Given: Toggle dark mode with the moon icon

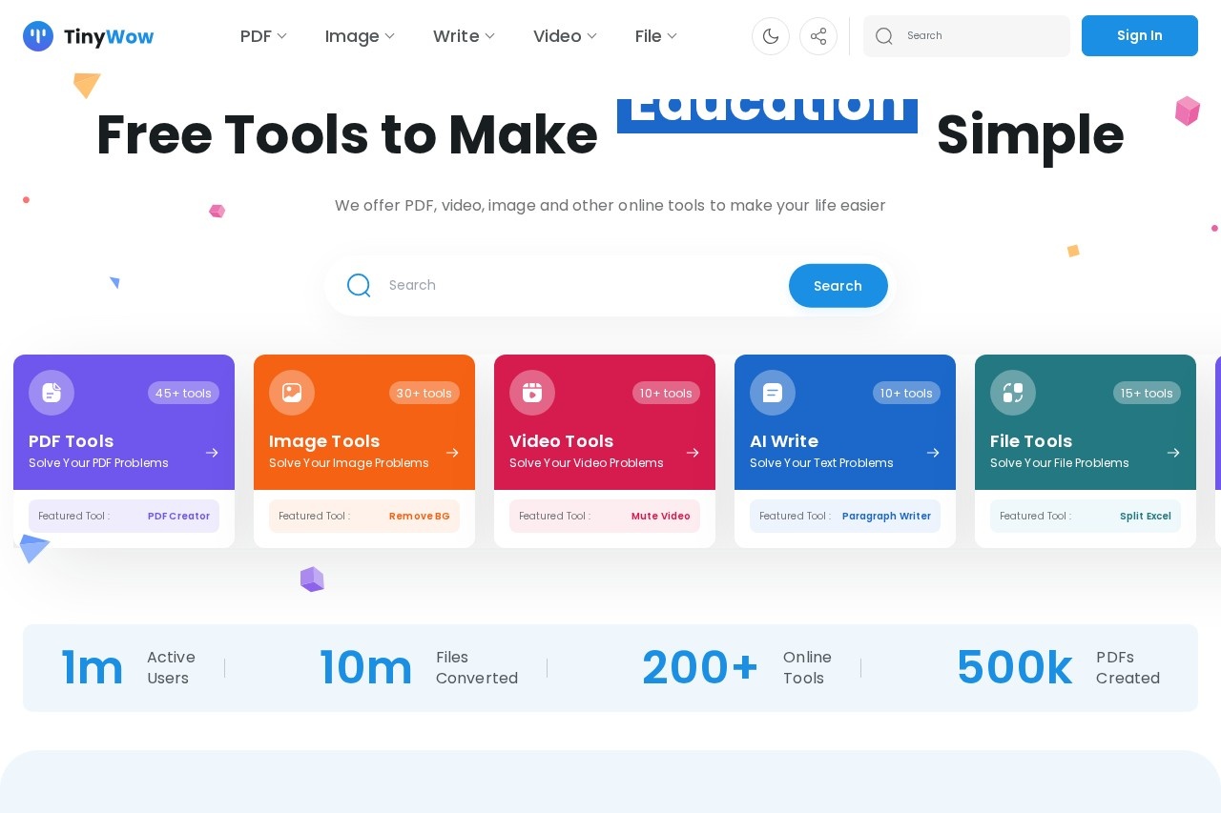Looking at the screenshot, I should (771, 36).
